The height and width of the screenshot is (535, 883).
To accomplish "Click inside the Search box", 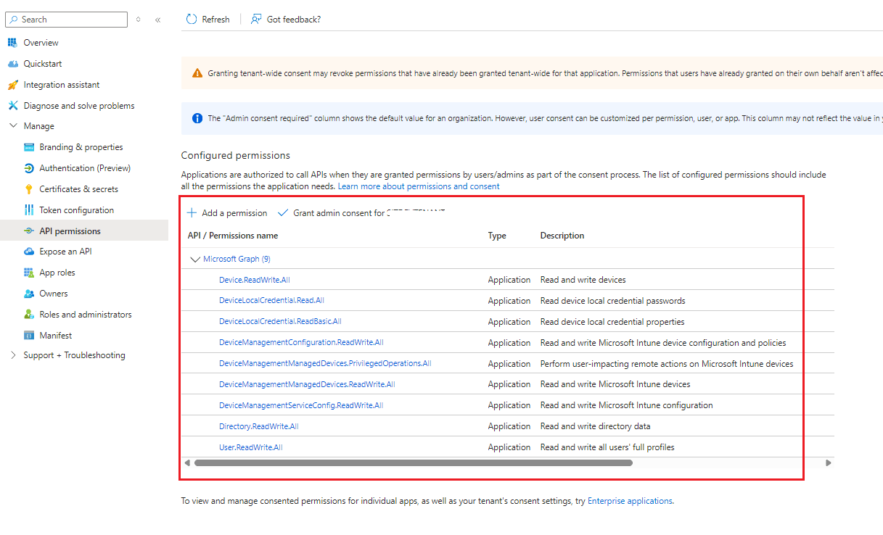I will (x=66, y=19).
